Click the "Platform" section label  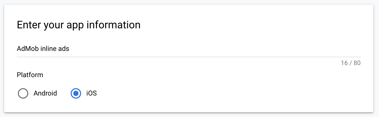coord(30,75)
